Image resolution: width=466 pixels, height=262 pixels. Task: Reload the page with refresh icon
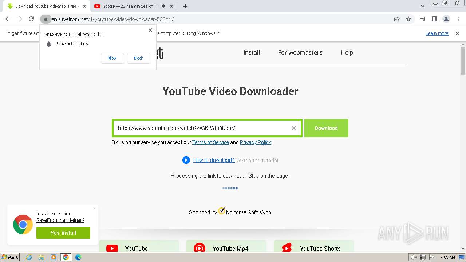pyautogui.click(x=31, y=19)
